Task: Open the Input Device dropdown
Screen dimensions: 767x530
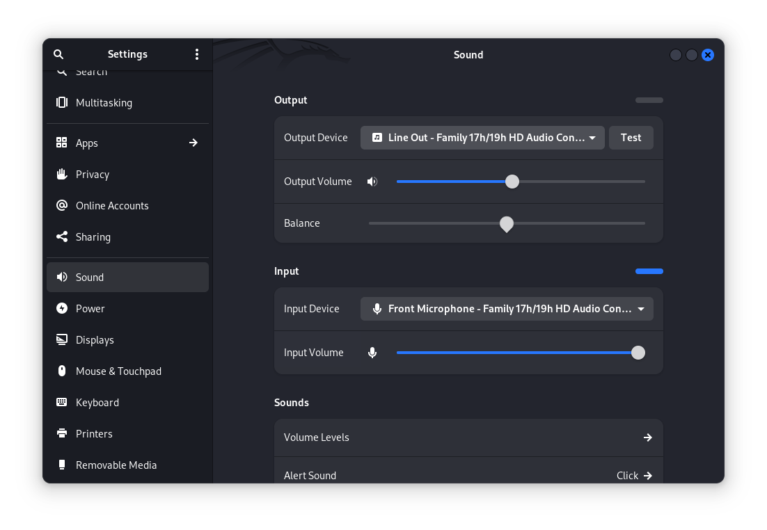Action: coord(507,308)
